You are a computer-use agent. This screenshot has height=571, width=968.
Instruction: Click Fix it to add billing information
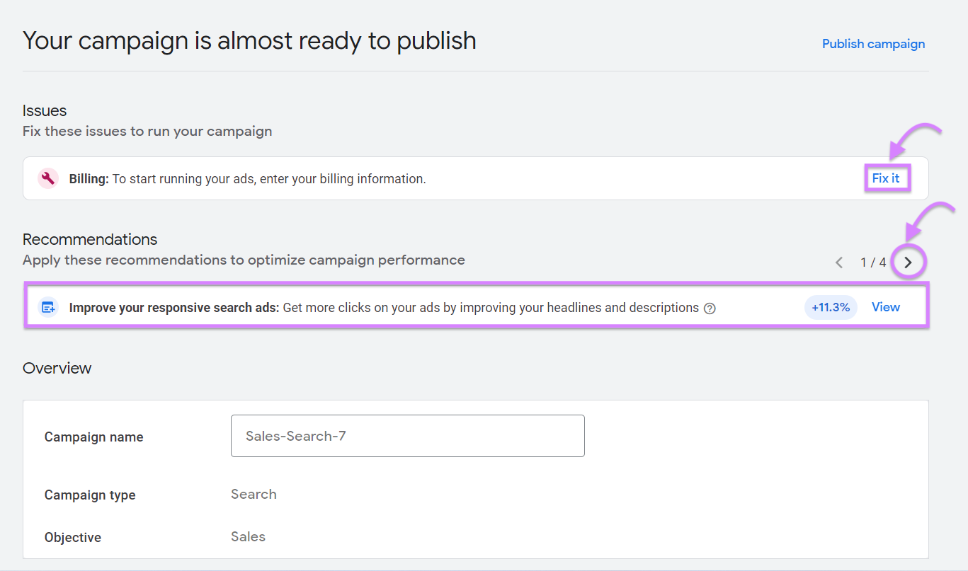(x=887, y=178)
